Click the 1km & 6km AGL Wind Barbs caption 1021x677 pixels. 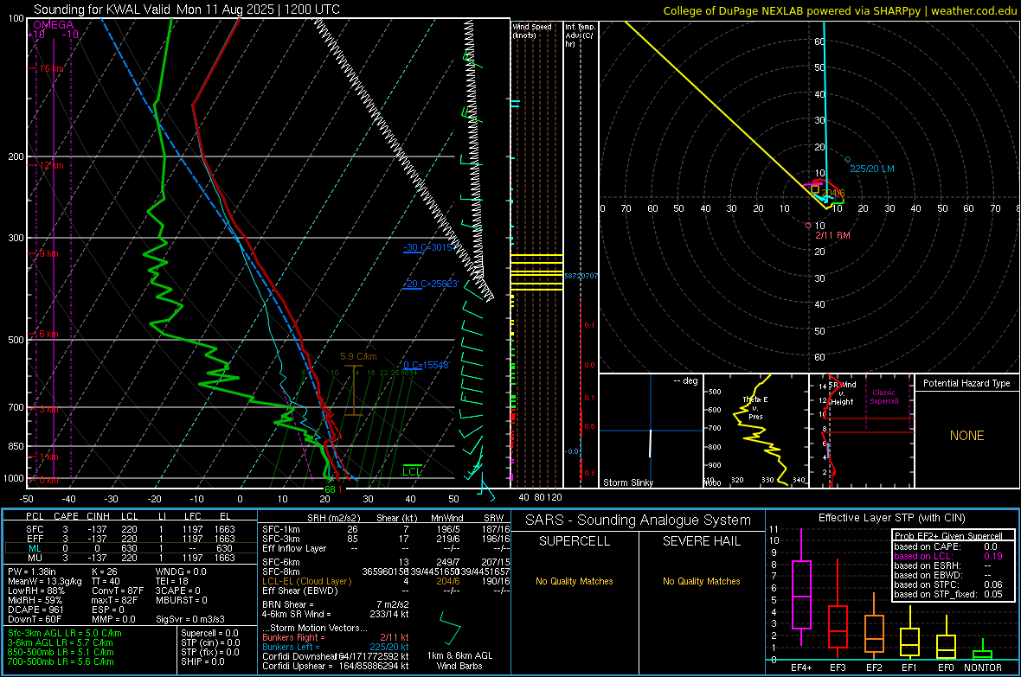click(459, 661)
